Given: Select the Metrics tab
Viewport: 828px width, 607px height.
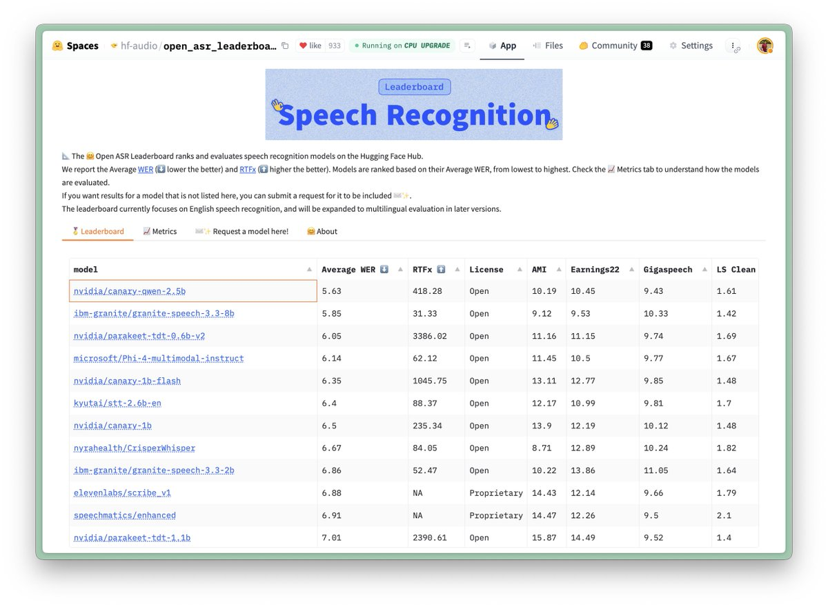Looking at the screenshot, I should click(x=160, y=232).
